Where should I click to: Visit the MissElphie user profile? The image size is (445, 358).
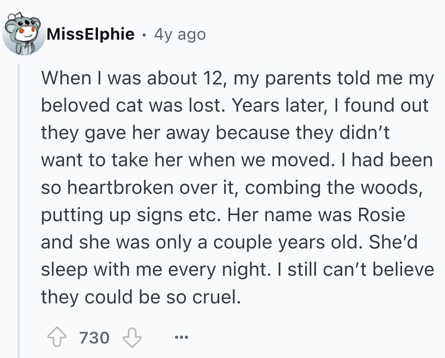(x=91, y=34)
